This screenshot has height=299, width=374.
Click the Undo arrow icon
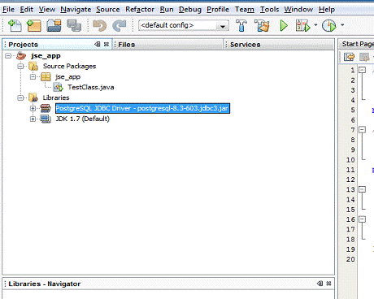click(99, 26)
